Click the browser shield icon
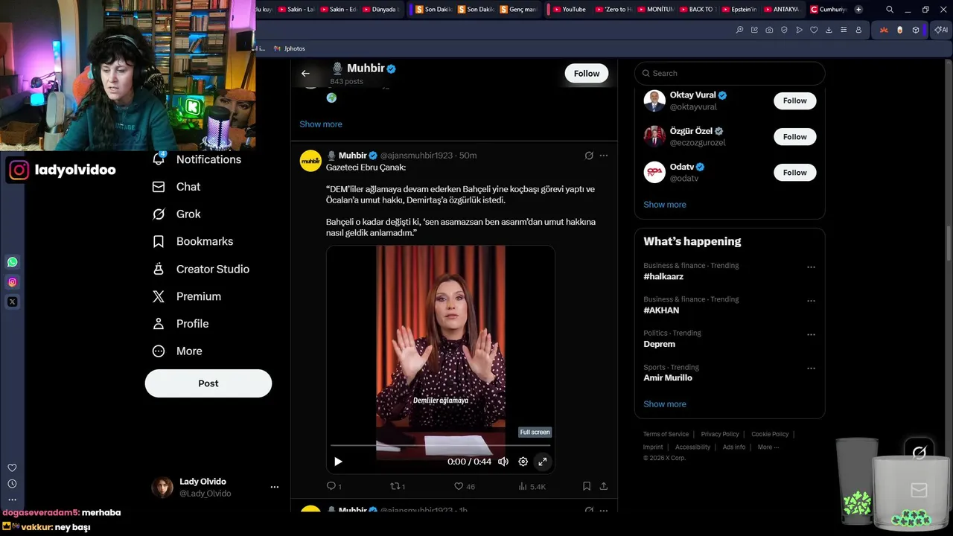This screenshot has width=953, height=536. [784, 30]
